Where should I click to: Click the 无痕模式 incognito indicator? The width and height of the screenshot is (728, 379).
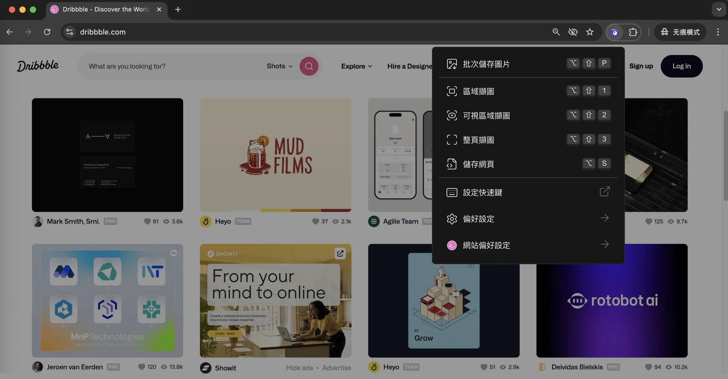pos(680,32)
